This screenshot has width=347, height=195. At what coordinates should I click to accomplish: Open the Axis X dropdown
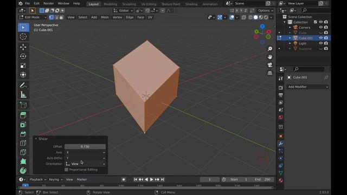tap(85, 152)
